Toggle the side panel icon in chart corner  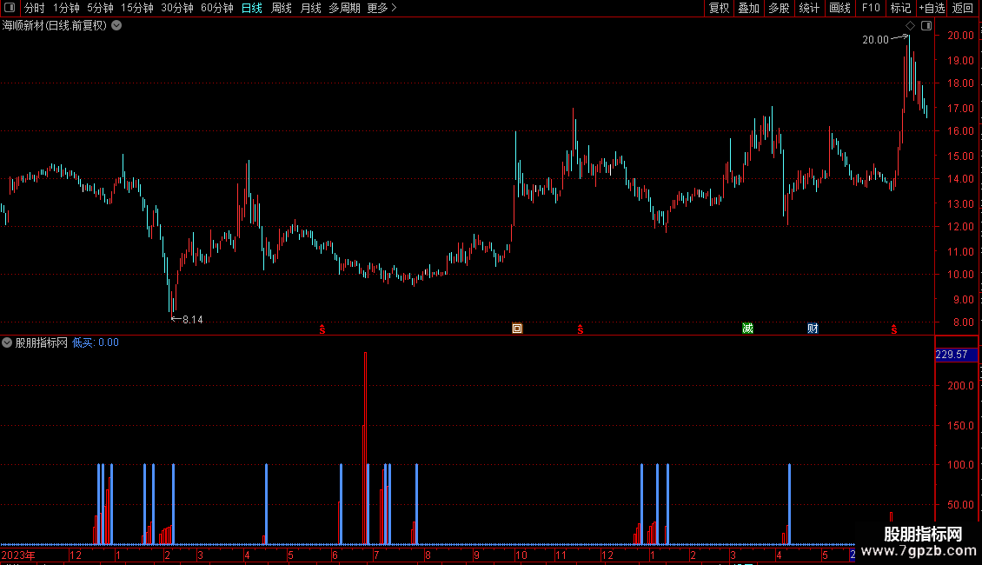(x=926, y=26)
